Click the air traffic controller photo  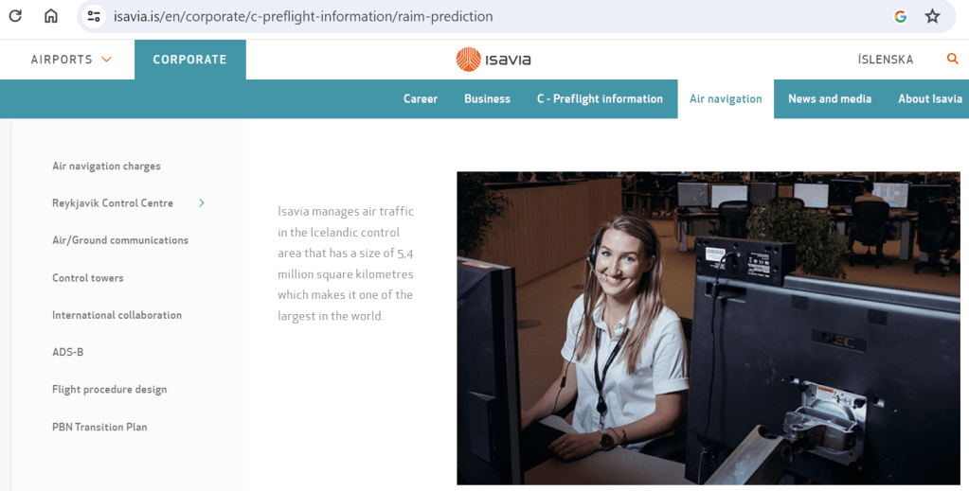(x=709, y=328)
